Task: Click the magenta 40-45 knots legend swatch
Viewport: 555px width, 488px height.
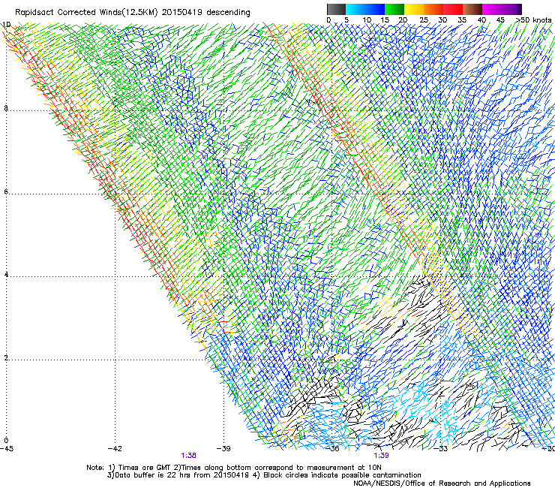Action: (x=492, y=9)
